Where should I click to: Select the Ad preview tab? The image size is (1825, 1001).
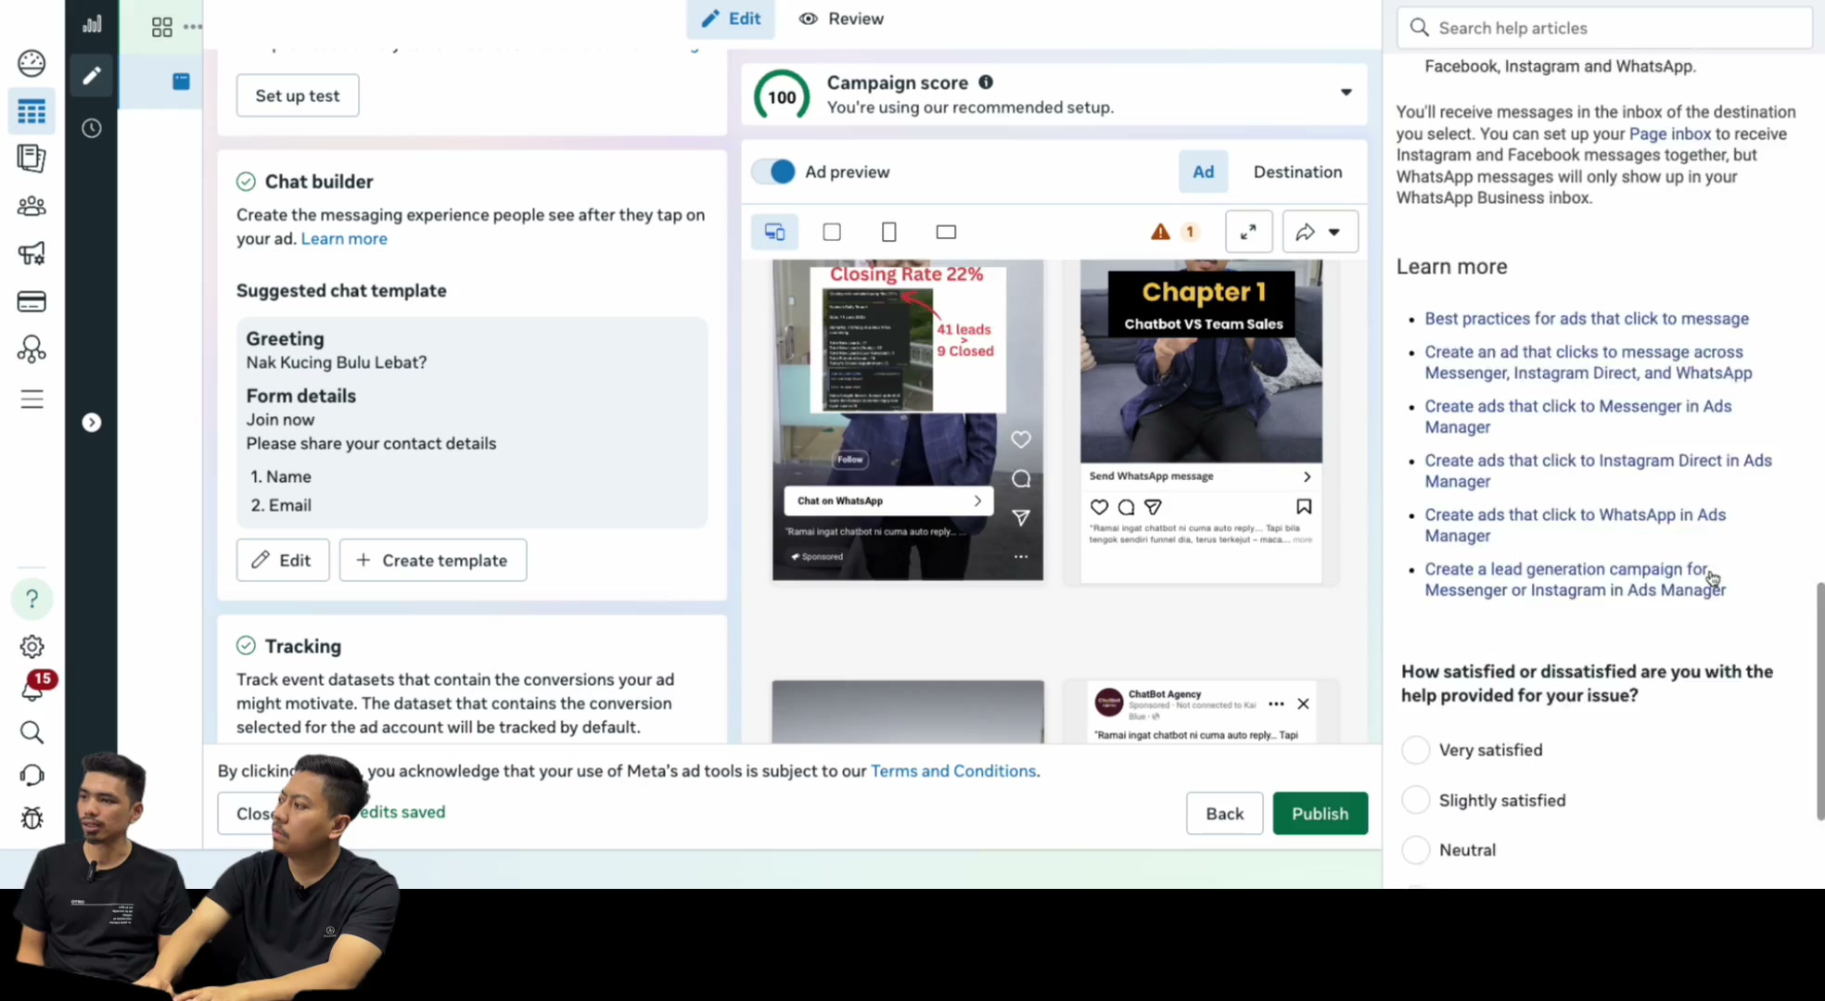pos(1203,171)
